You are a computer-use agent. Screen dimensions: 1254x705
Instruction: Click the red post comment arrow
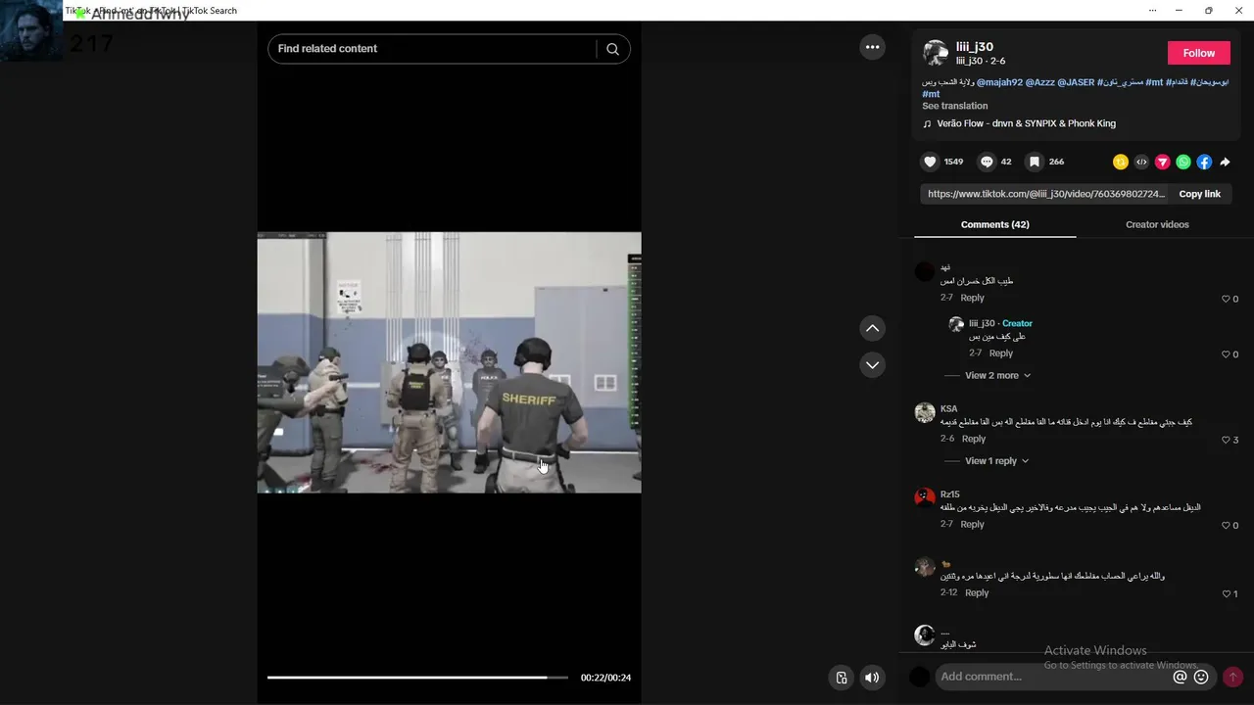[1232, 677]
